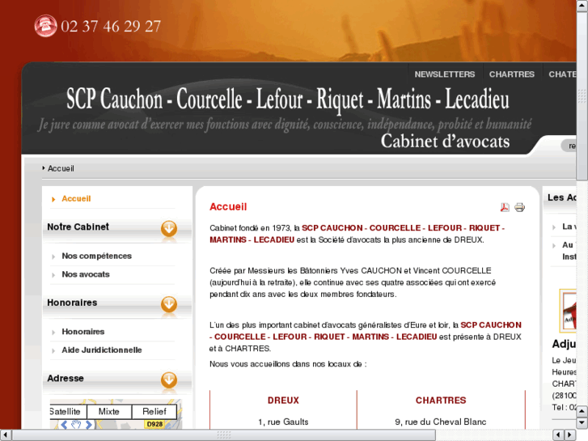Collapse the Notre Cabinet section arrow
This screenshot has width=588, height=441.
tap(169, 228)
